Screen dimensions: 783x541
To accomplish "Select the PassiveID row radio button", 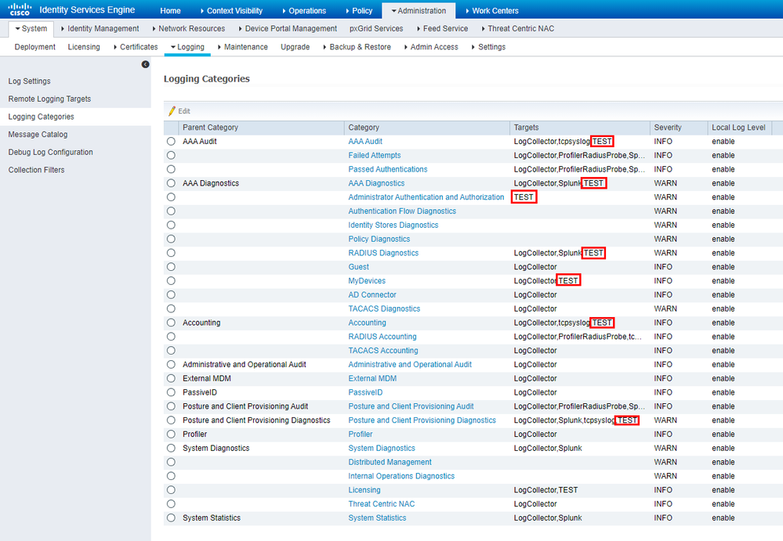I will 172,393.
